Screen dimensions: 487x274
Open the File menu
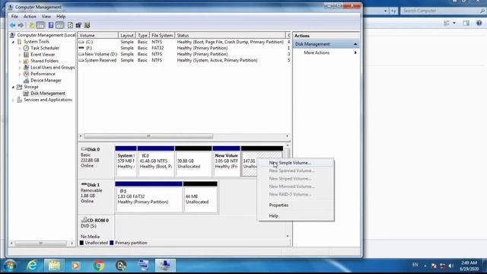tap(14, 17)
